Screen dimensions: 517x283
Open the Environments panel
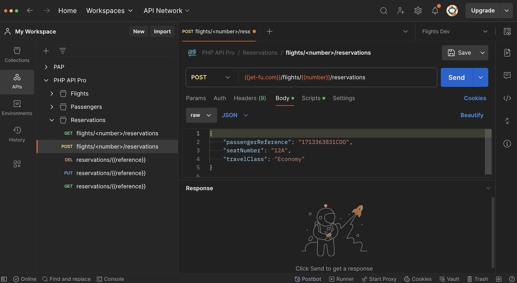17,107
